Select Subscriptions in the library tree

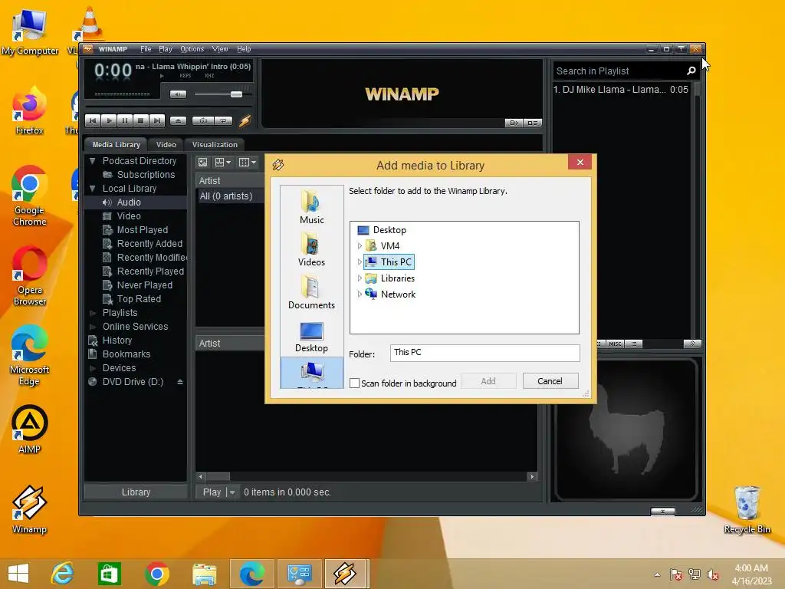146,174
